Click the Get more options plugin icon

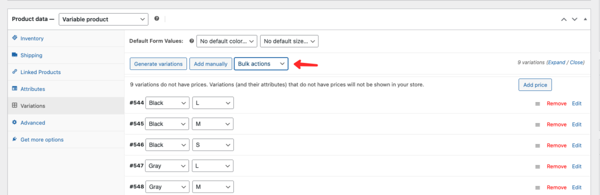tap(15, 139)
